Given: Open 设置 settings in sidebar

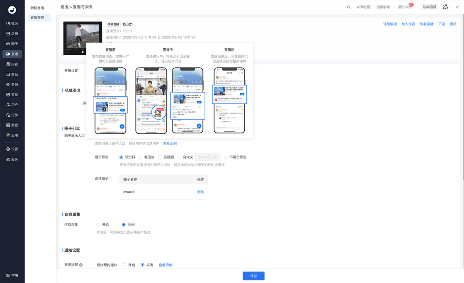Looking at the screenshot, I should pyautogui.click(x=12, y=149).
